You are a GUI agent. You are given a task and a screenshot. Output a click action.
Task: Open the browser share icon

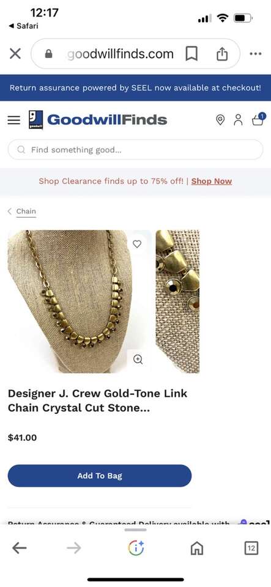(222, 54)
